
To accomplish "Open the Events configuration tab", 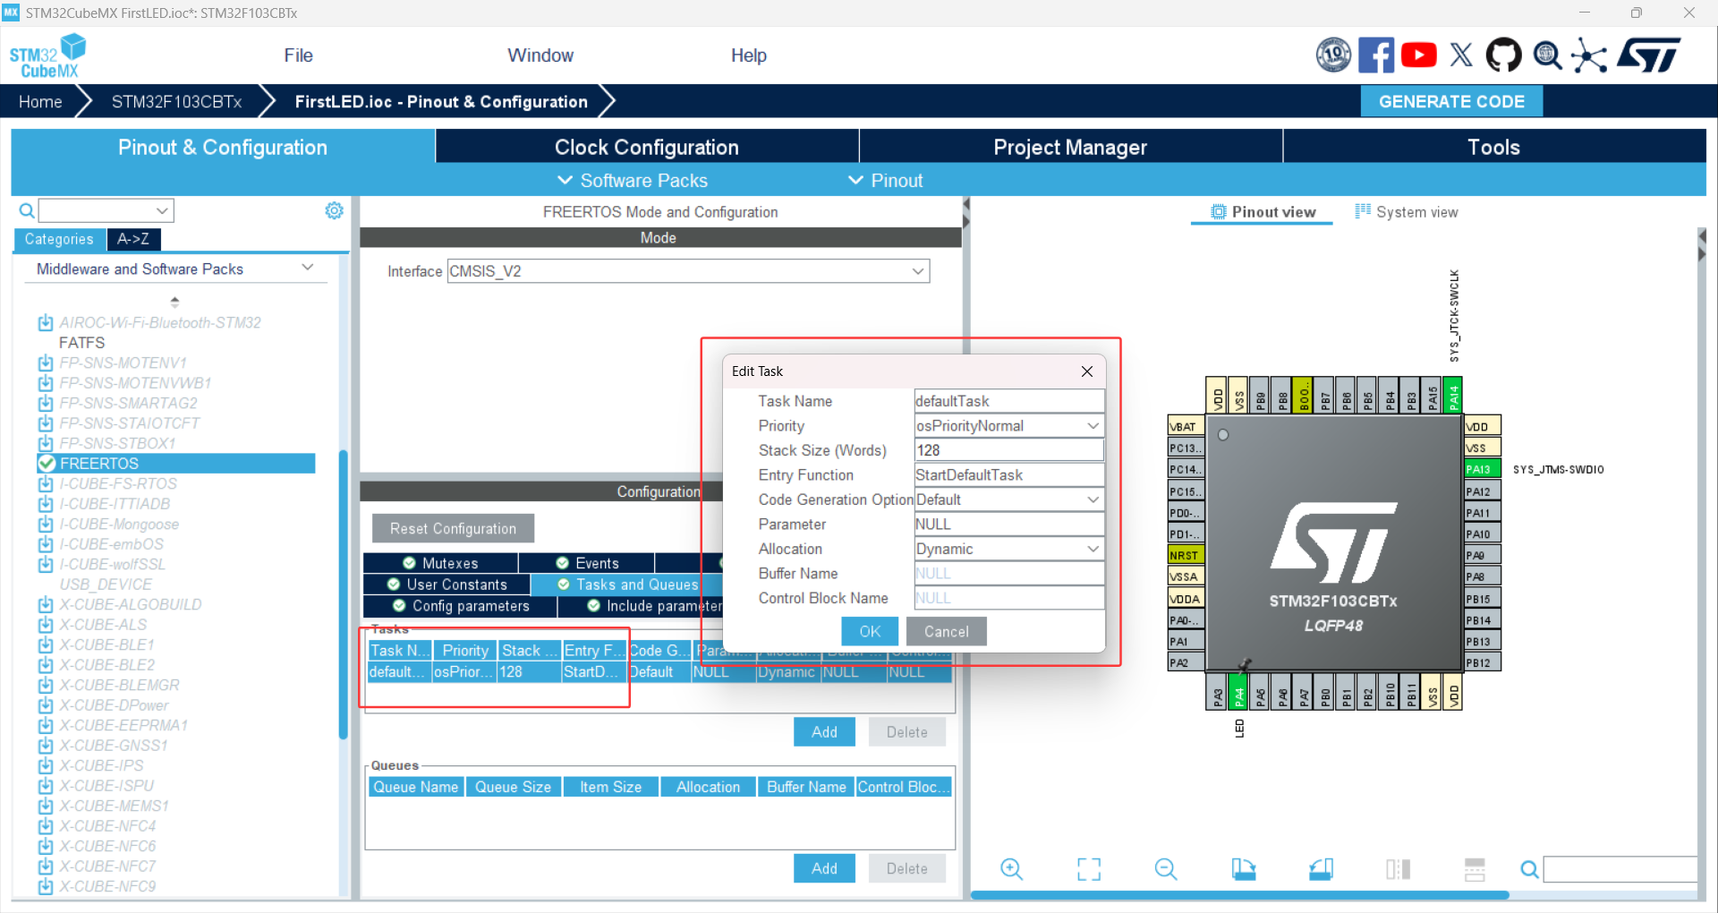I will pos(587,563).
